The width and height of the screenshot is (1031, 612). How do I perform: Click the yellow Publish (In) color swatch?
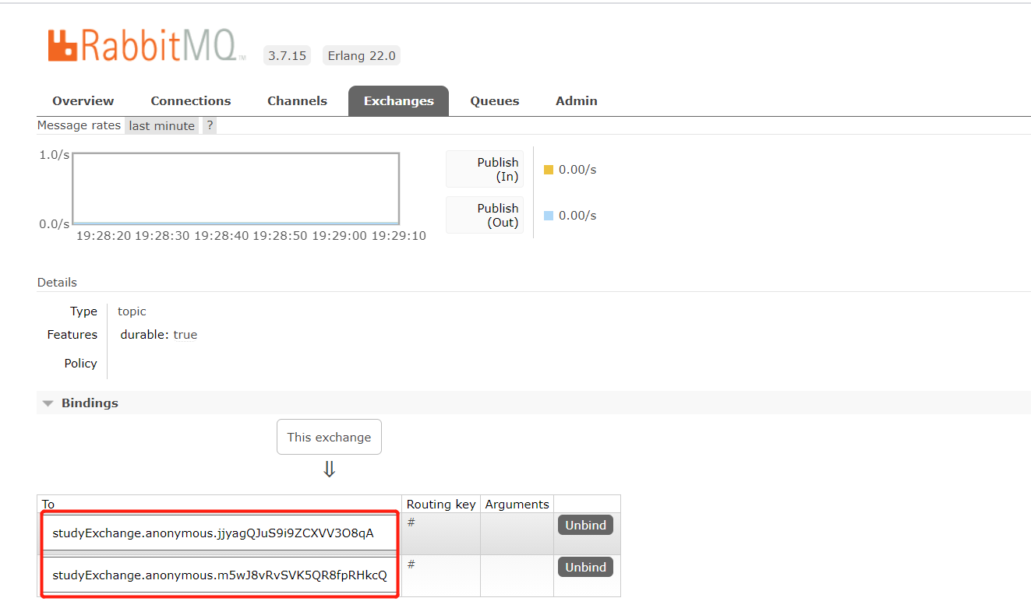[x=549, y=170]
